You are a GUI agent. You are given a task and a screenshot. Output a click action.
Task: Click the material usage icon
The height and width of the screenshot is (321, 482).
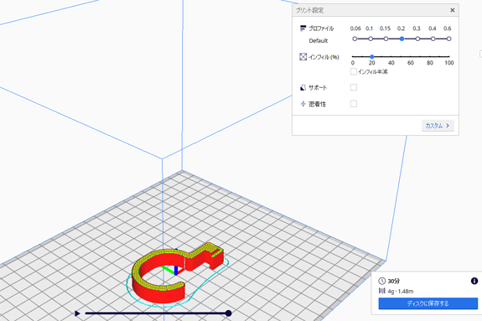[x=382, y=291]
